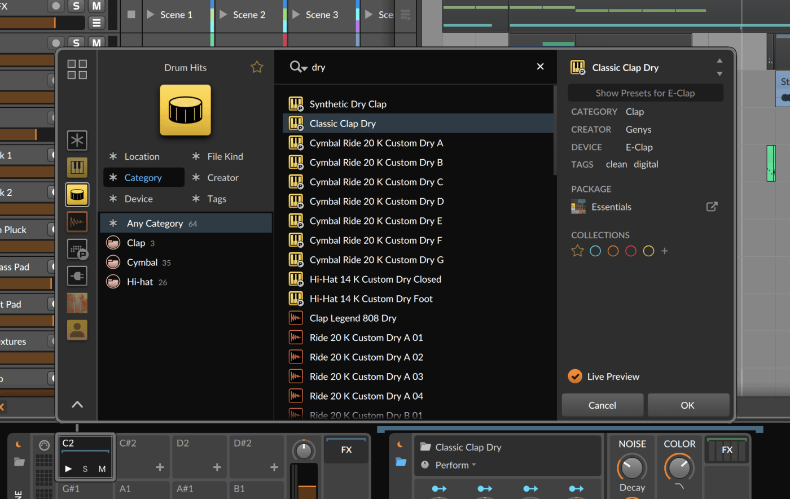Select the waveform Samples sidebar icon
Image resolution: width=790 pixels, height=499 pixels.
tap(77, 222)
